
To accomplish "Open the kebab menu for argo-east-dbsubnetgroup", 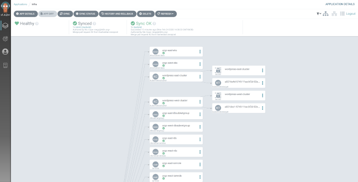I will tap(200, 115).
